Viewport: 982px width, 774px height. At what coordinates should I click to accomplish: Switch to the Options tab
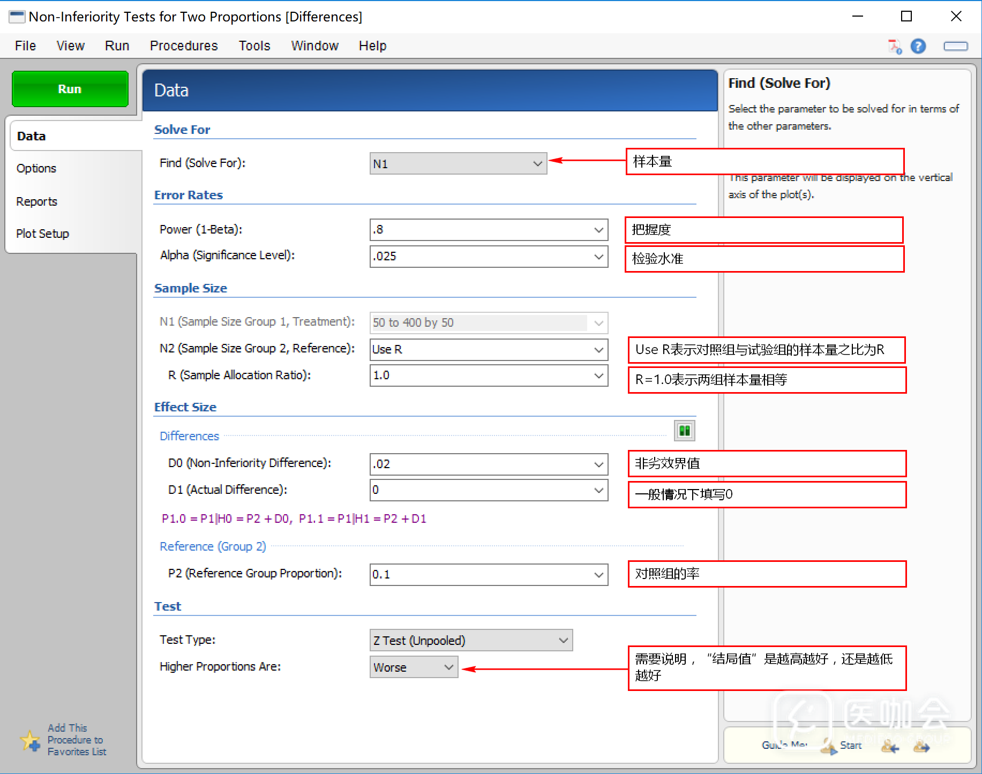(36, 169)
